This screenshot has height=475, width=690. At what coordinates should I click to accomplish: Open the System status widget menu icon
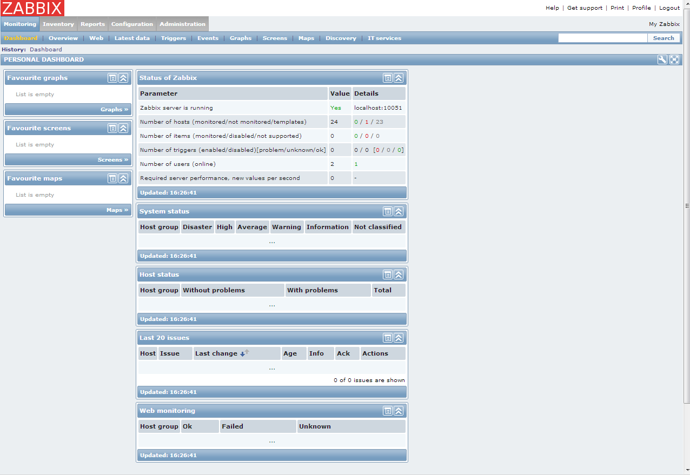388,211
